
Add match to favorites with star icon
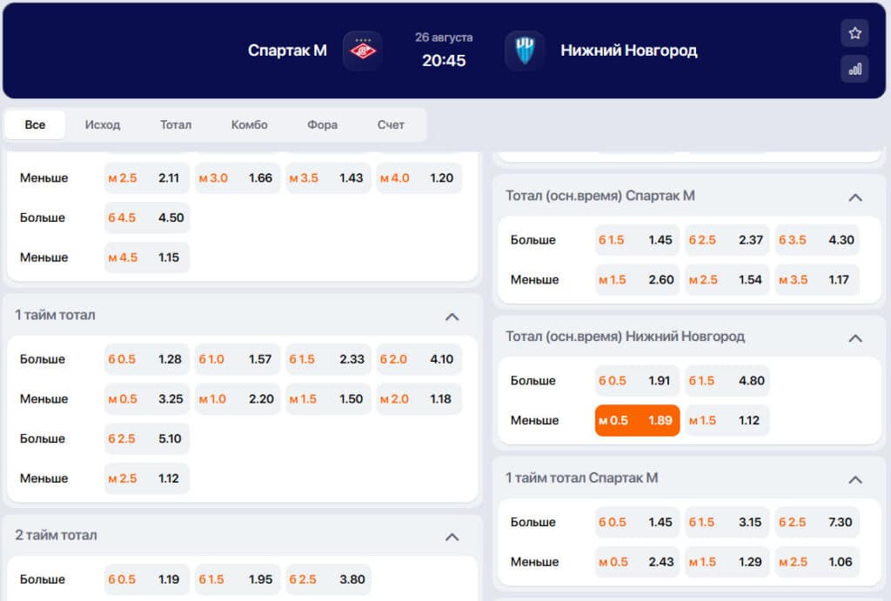(854, 34)
